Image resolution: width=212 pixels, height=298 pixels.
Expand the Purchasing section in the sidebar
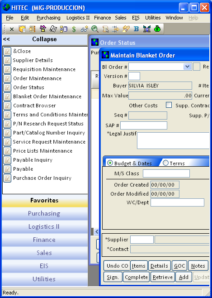[44, 213]
